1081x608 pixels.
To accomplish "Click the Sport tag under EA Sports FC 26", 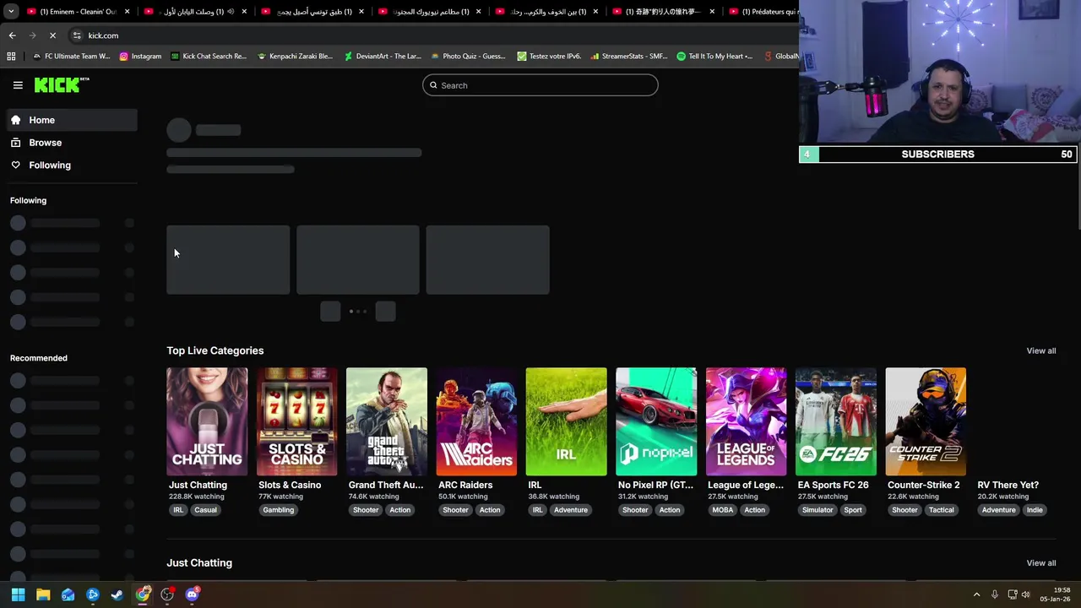I will pyautogui.click(x=853, y=510).
